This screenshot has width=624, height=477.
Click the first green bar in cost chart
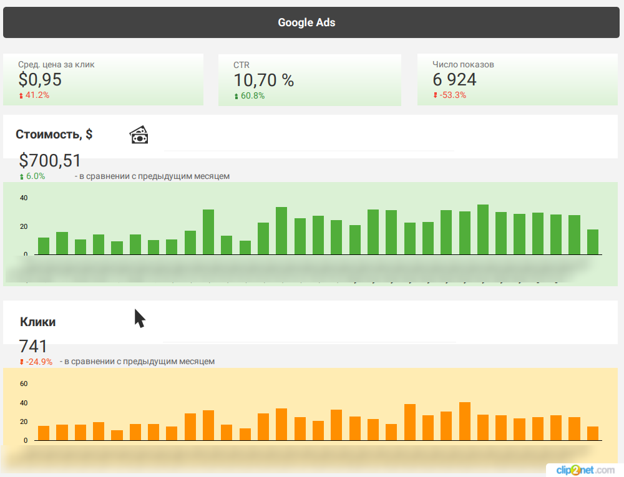(x=44, y=246)
